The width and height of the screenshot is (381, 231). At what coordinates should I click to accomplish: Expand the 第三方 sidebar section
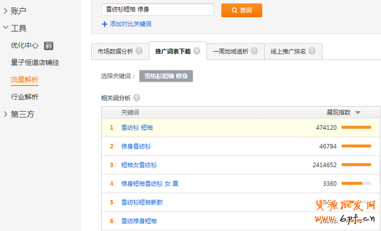click(5, 114)
